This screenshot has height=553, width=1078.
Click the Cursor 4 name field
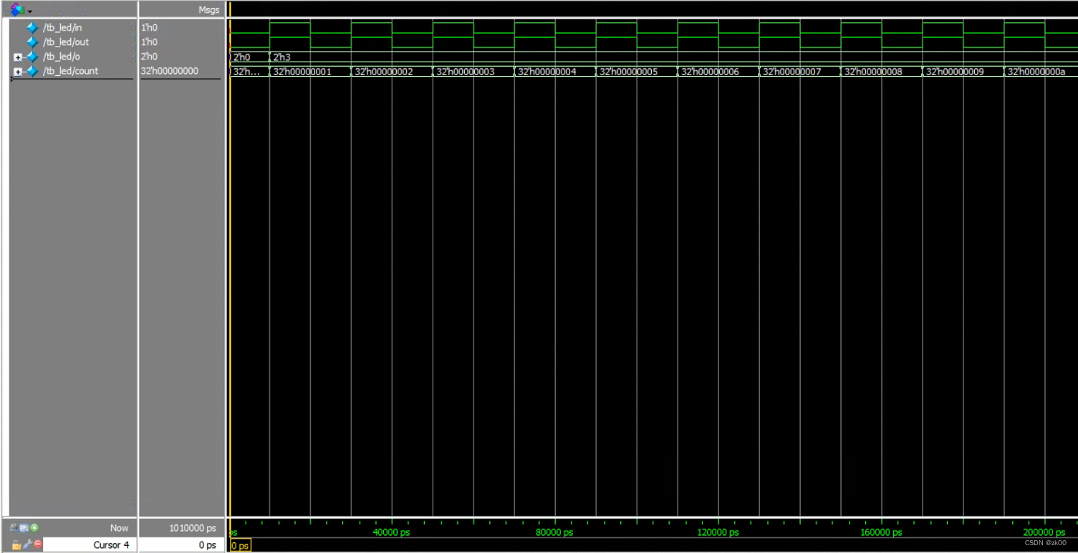(90, 545)
